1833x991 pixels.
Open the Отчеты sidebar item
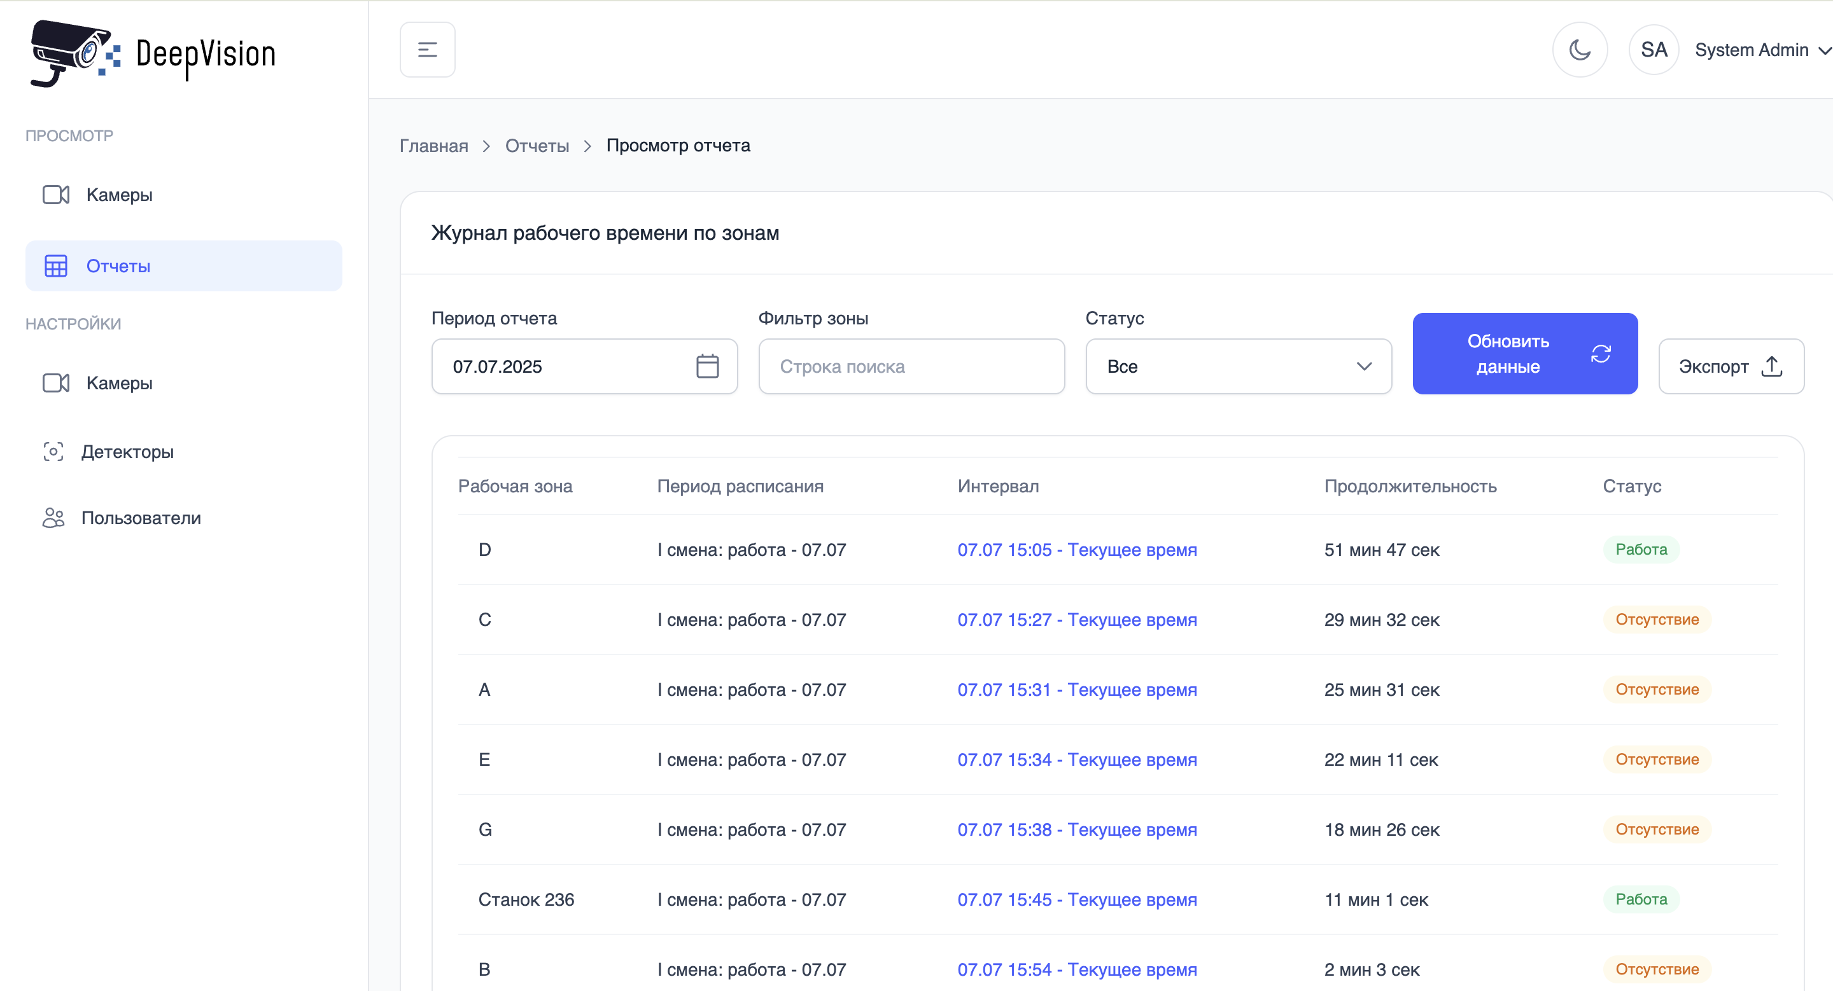pos(183,266)
